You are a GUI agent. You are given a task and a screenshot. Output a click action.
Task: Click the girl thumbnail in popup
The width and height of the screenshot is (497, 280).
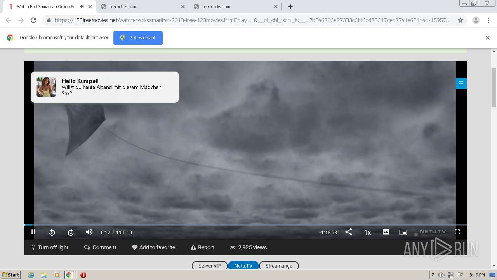coord(46,87)
